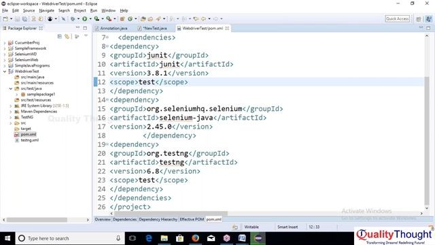Click the New file toolbar icon
This screenshot has width=435, height=245.
click(x=5, y=19)
